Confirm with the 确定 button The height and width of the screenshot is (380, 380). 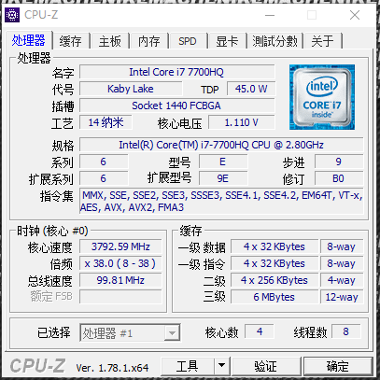(x=338, y=365)
